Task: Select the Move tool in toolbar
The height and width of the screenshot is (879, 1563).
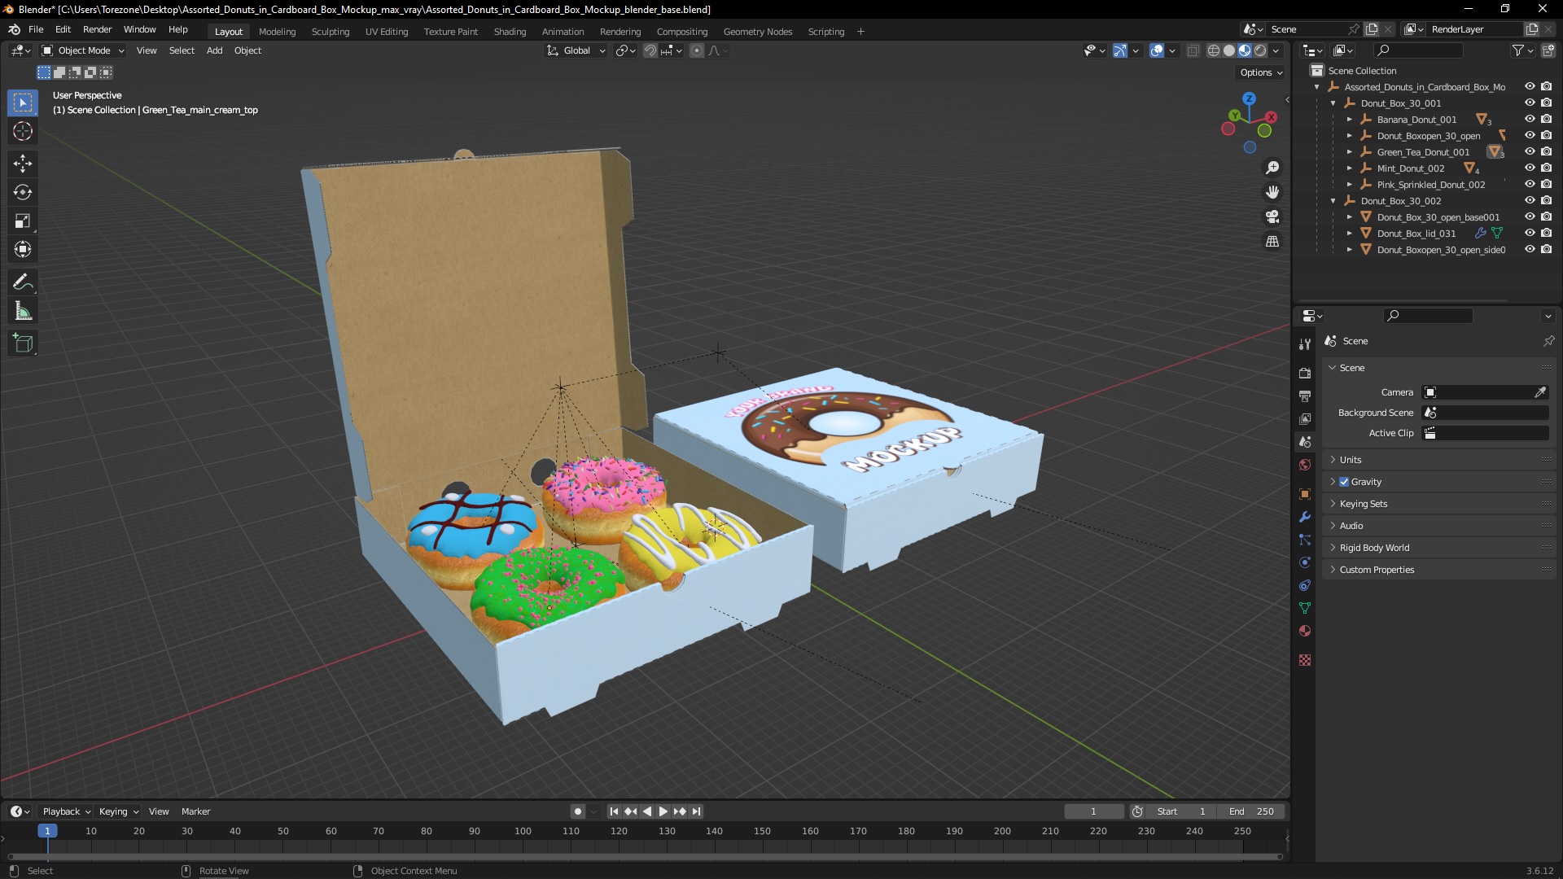Action: [x=23, y=163]
